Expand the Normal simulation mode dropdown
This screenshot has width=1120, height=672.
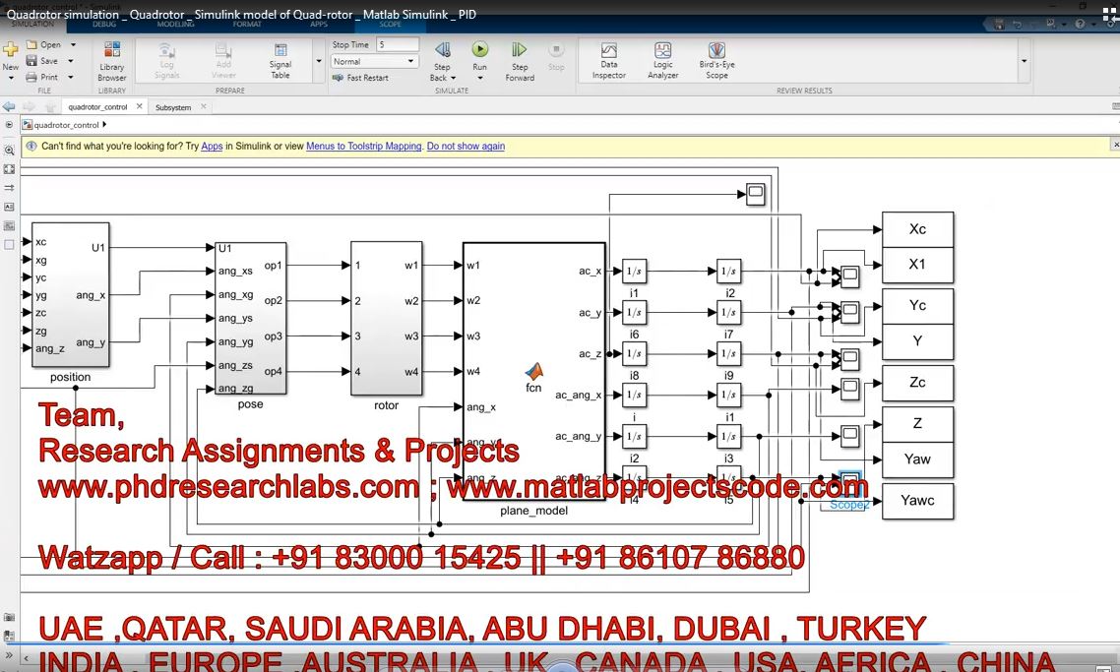[x=412, y=62]
